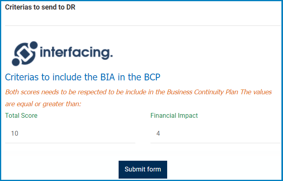Select the value 4 in Financial Impact
The width and height of the screenshot is (283, 181).
click(x=158, y=134)
